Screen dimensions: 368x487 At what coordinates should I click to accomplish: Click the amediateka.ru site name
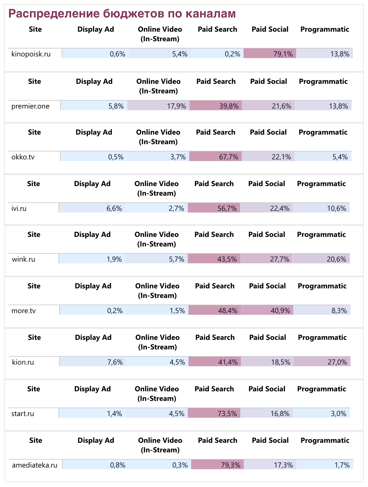tap(35, 465)
